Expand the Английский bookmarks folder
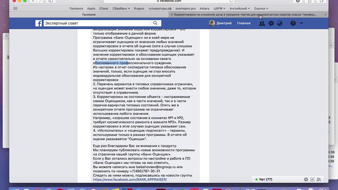This screenshot has height=190, width=338. point(240,8)
